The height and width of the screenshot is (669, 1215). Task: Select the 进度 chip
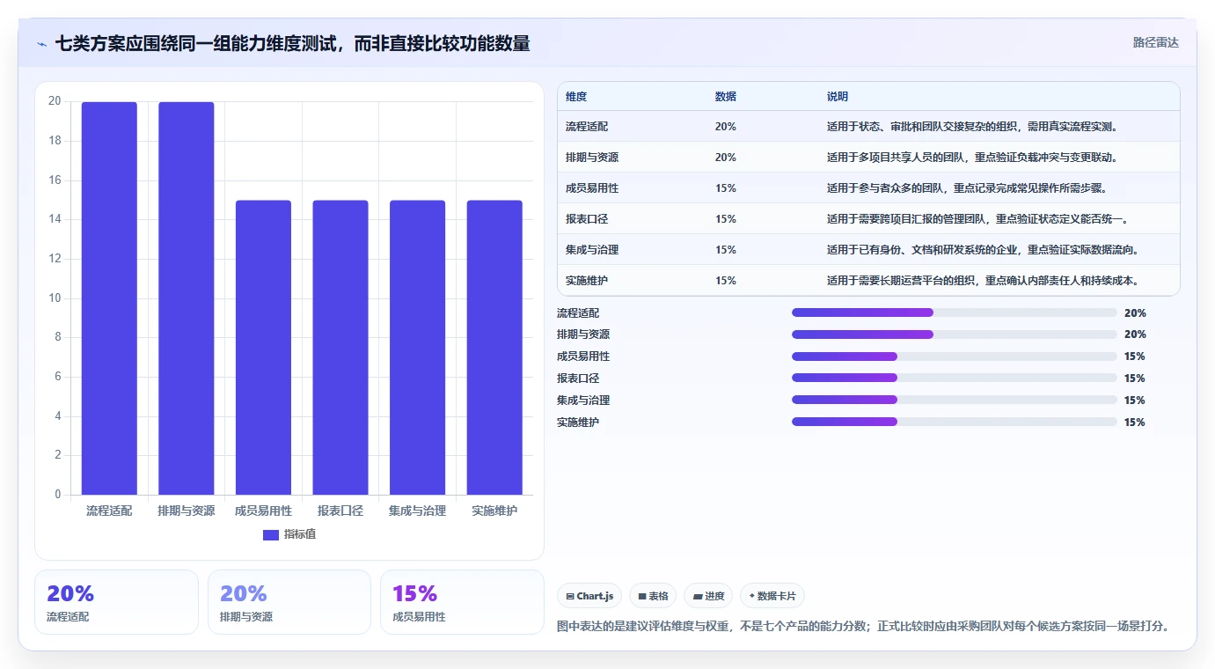(x=708, y=596)
